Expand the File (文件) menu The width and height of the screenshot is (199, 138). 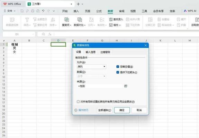point(10,11)
